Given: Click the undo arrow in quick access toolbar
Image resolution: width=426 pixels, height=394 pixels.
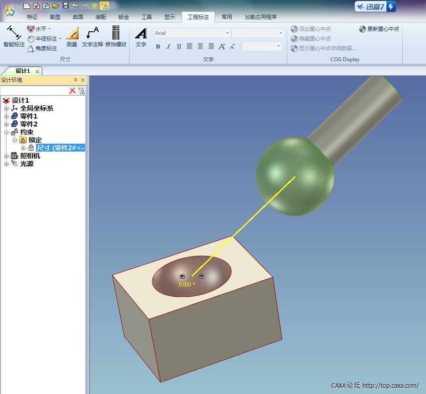Looking at the screenshot, I should coord(75,6).
